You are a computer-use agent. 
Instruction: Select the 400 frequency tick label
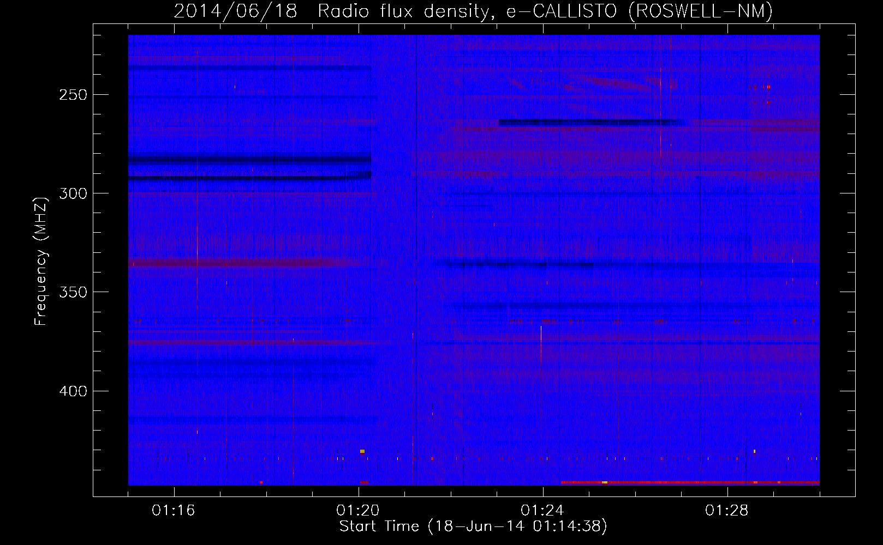73,391
